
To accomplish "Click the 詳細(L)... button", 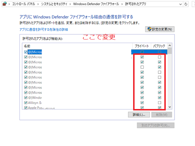I will click(139, 115).
